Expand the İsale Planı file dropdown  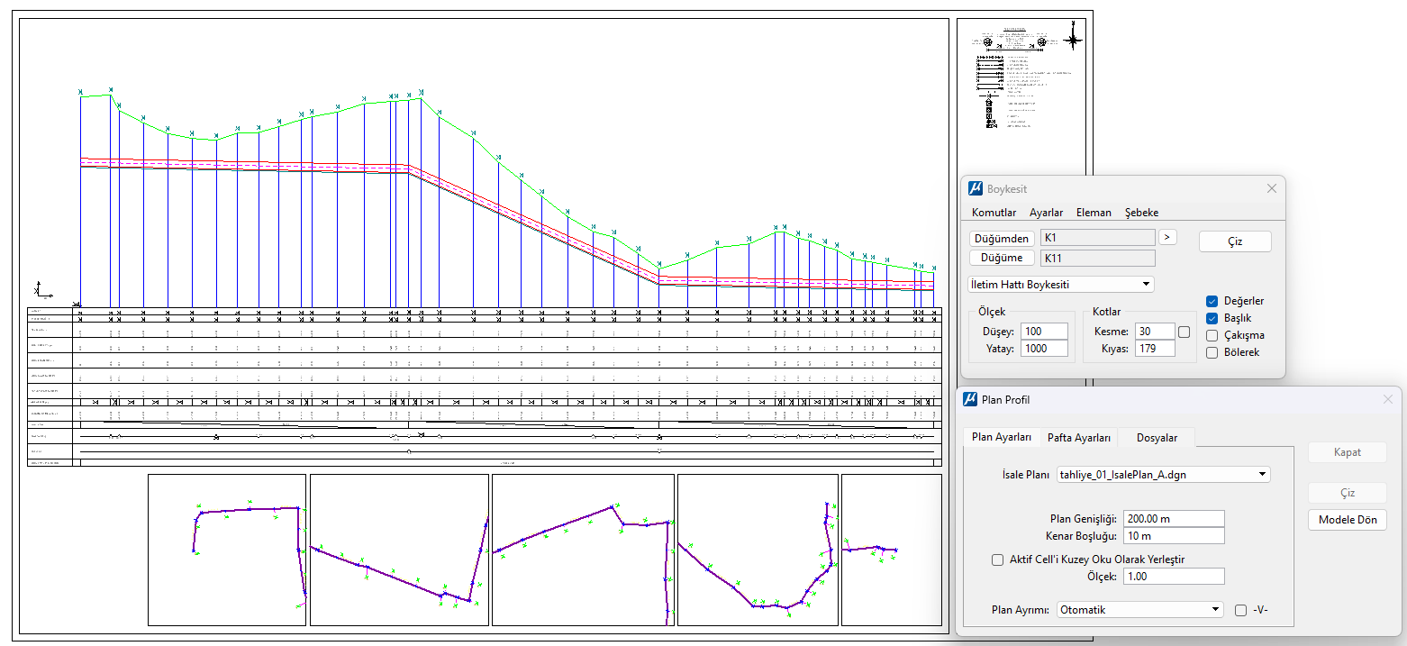(1163, 474)
